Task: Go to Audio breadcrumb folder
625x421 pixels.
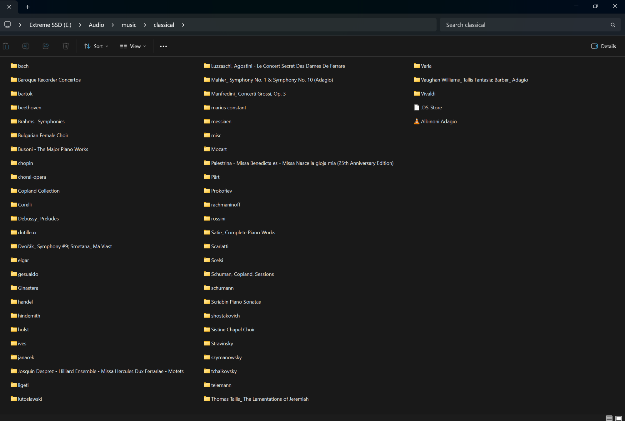Action: pos(96,25)
